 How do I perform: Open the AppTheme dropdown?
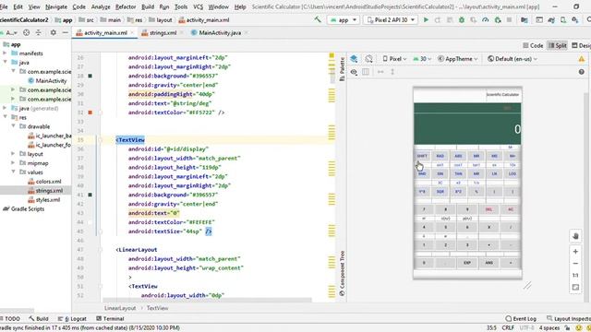tap(458, 59)
